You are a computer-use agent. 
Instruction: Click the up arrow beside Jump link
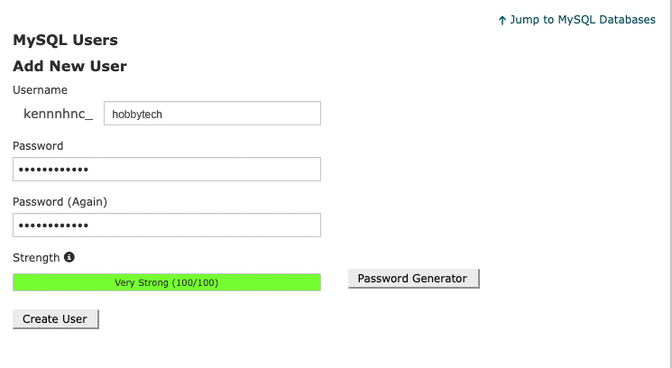[x=502, y=20]
